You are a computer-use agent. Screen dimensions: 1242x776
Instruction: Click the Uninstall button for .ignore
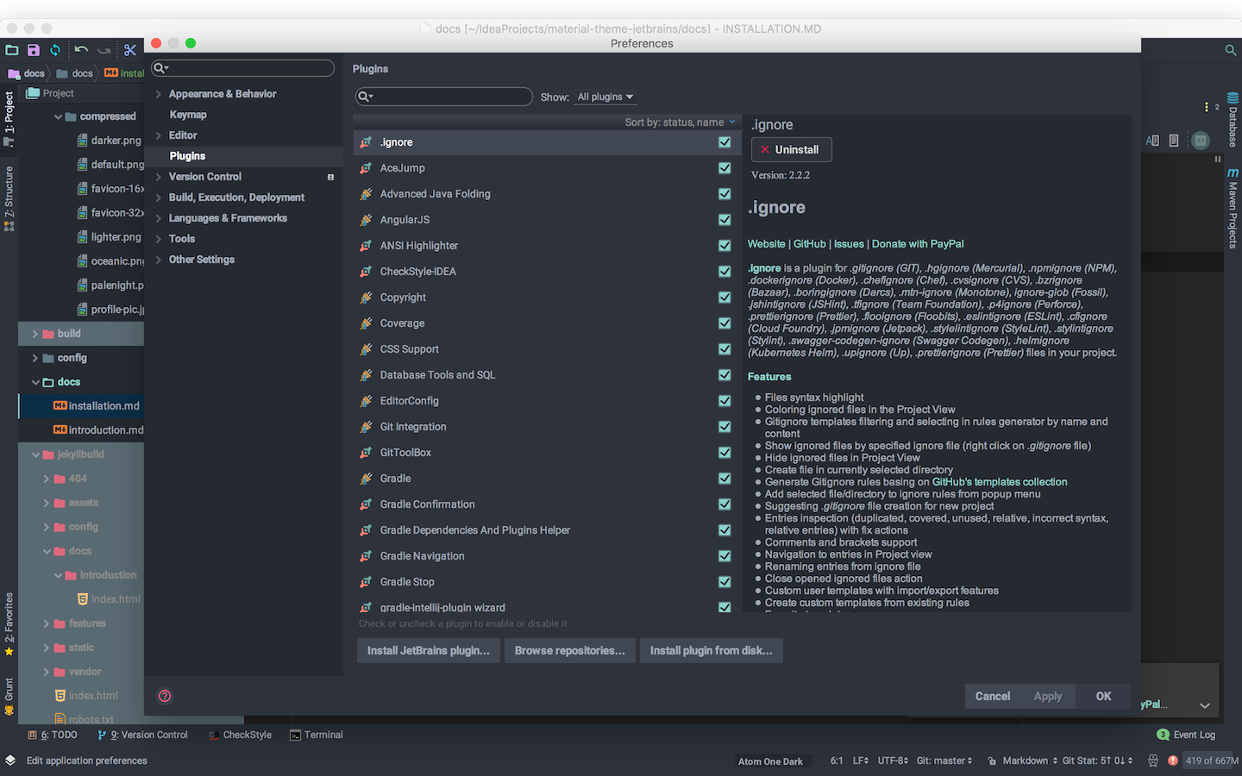(x=791, y=149)
